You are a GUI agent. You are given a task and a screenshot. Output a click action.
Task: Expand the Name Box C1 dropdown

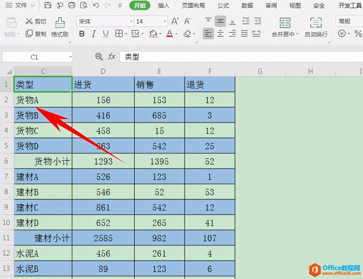coord(70,57)
